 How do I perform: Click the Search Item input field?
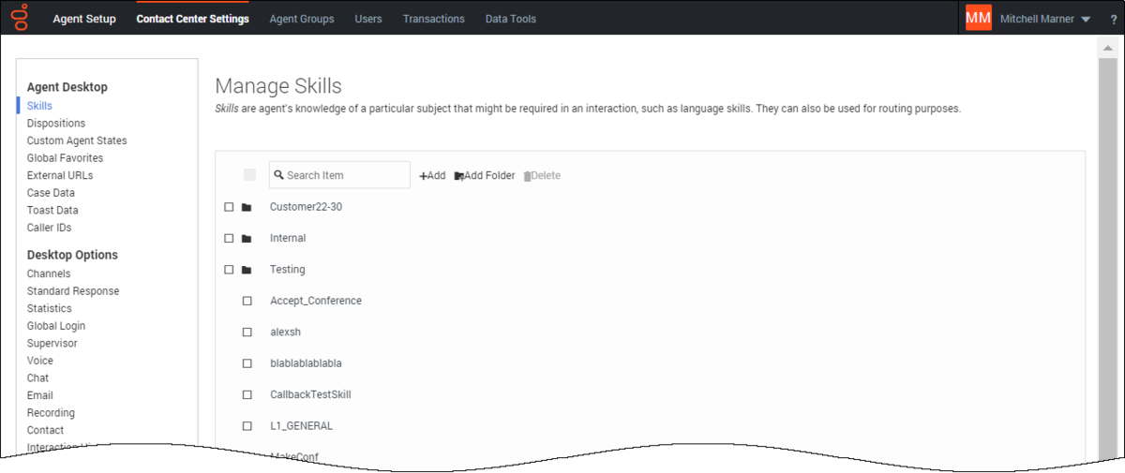pyautogui.click(x=339, y=175)
